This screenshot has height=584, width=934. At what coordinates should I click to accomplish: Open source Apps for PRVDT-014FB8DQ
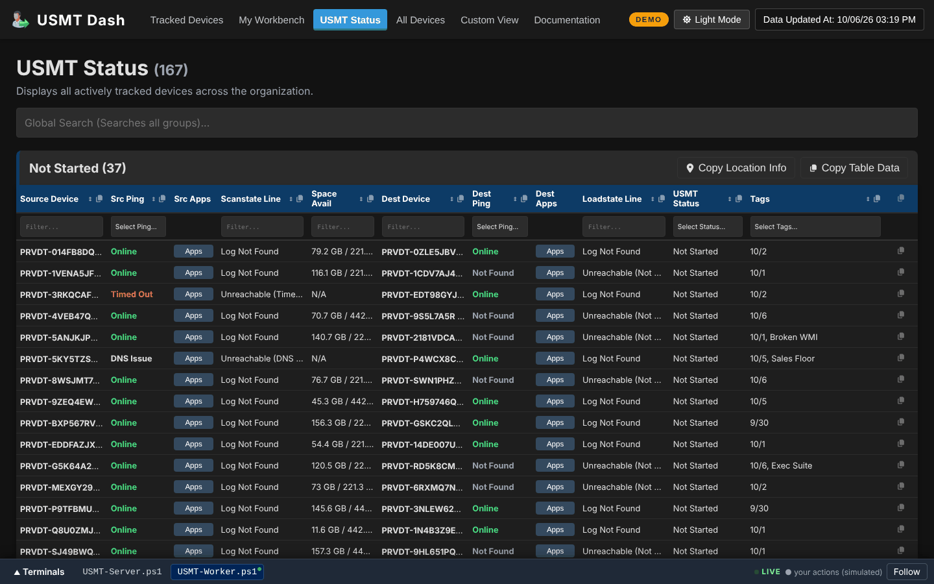pos(193,251)
